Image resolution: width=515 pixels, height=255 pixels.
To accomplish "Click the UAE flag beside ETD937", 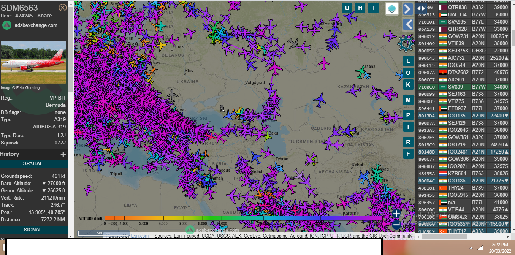I will 442,108.
